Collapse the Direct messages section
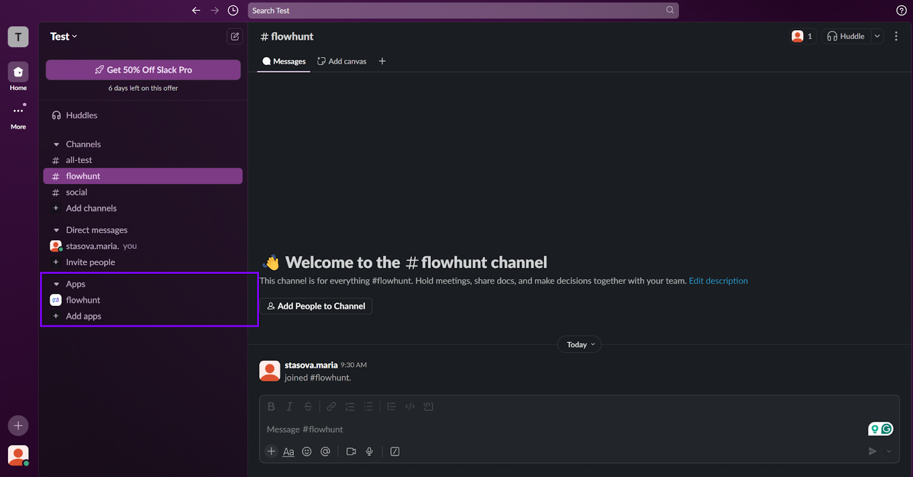 coord(56,231)
